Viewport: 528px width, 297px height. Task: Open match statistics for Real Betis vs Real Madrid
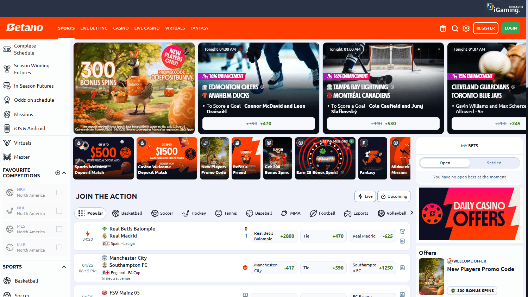click(402, 241)
